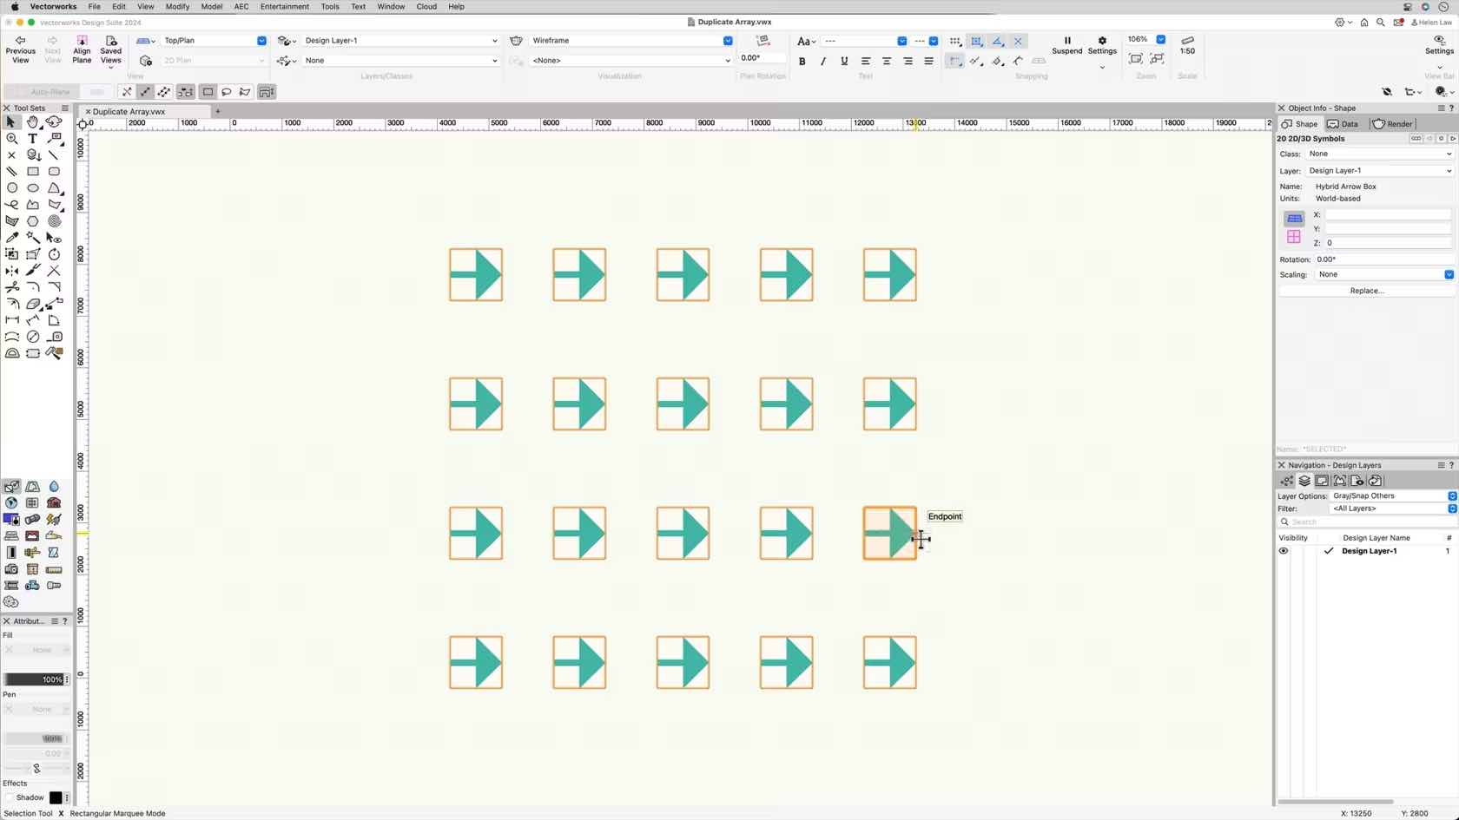Select the Oval tool
The image size is (1459, 820).
tap(33, 188)
